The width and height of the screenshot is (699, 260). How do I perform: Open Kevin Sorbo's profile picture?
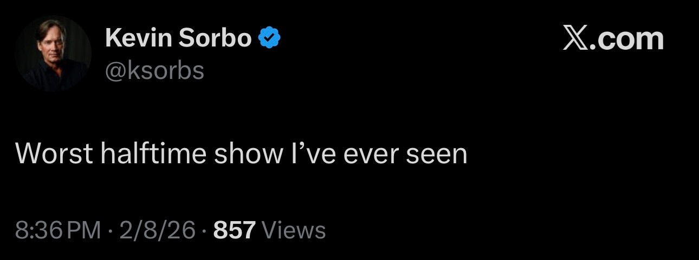point(53,54)
